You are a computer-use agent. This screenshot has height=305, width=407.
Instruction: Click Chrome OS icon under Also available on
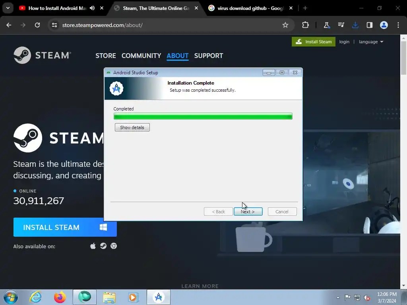[113, 246]
